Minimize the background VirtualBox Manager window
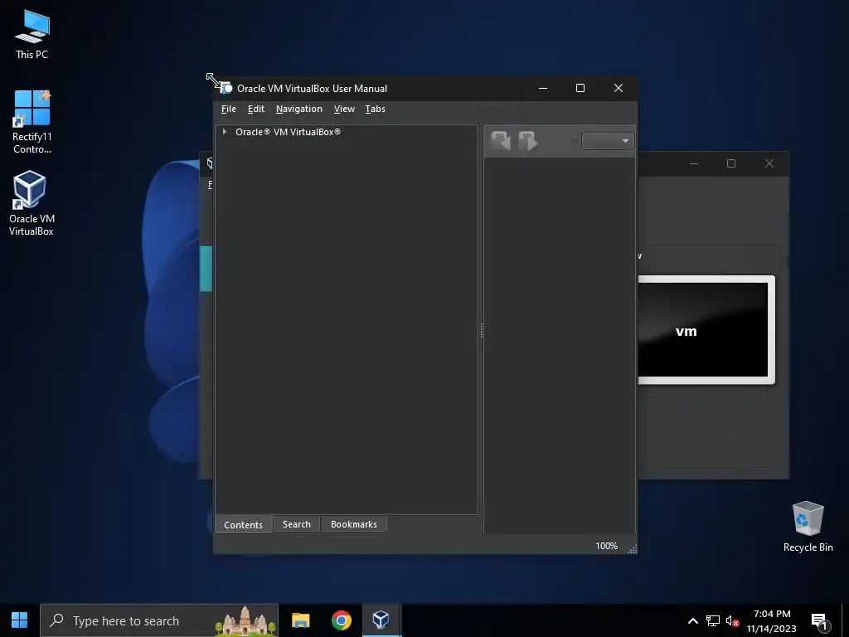 point(694,163)
